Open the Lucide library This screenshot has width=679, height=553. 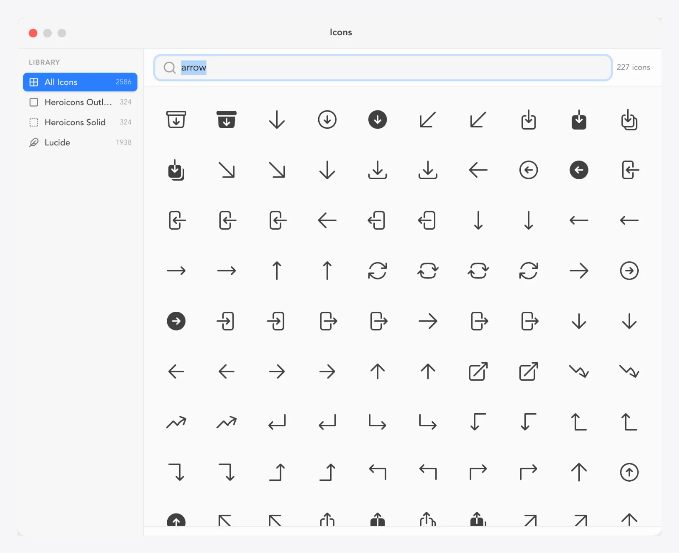coord(80,142)
